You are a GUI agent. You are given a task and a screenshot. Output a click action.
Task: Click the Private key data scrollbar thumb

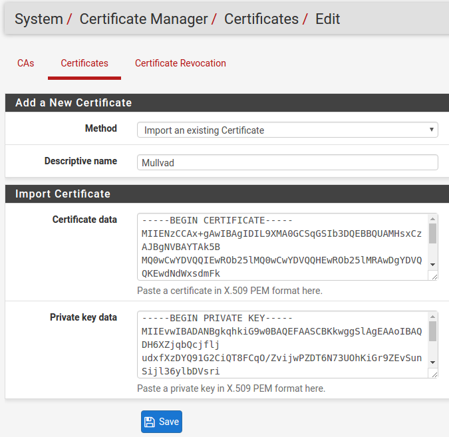pyautogui.click(x=432, y=331)
